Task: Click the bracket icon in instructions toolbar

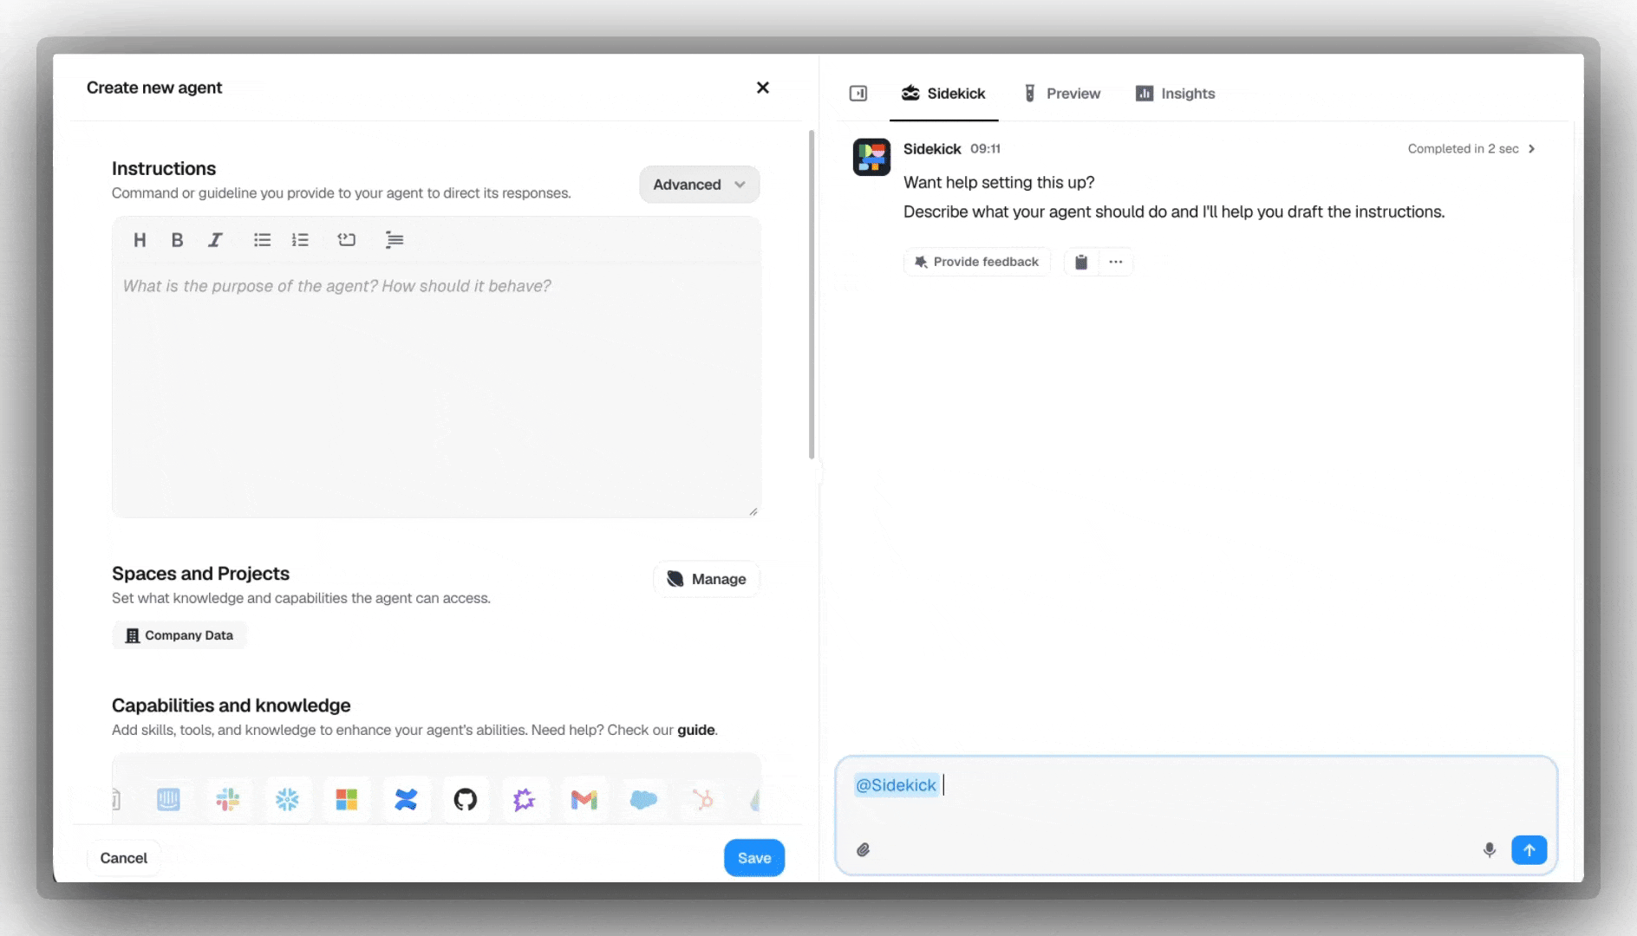Action: [x=347, y=240]
